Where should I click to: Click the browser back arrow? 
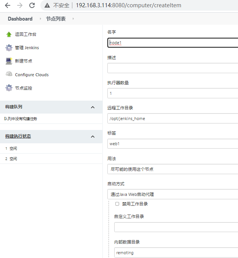pos(8,5)
